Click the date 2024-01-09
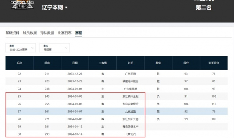 tap(75, 119)
